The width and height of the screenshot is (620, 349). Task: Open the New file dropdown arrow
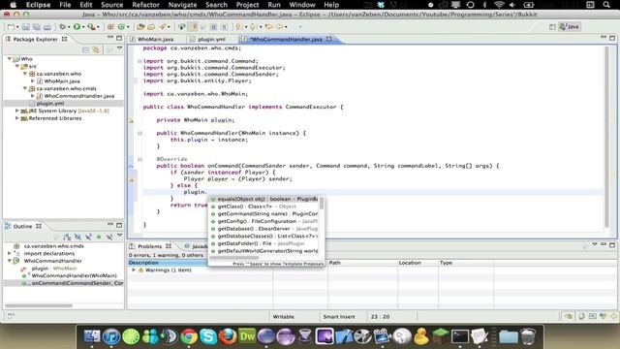click(17, 27)
